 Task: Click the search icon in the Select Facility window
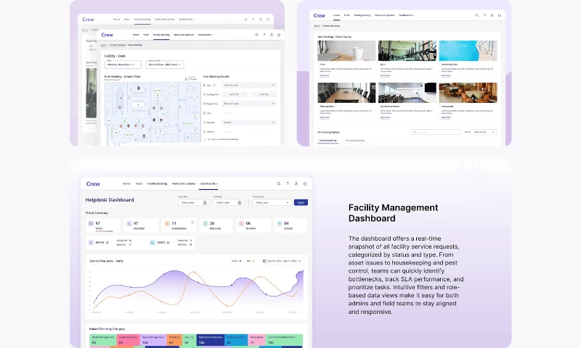476,14
